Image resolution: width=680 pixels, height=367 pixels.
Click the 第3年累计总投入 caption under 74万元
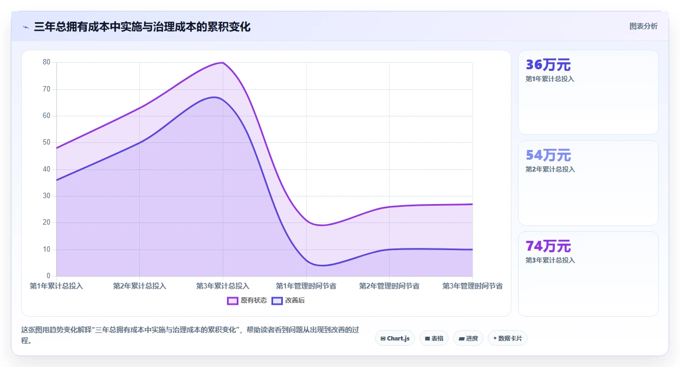click(550, 260)
